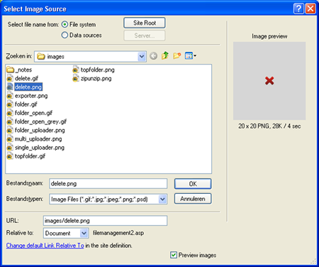Screen dimensions: 319x267
Task: Click the Annuleren button
Action: 193,199
